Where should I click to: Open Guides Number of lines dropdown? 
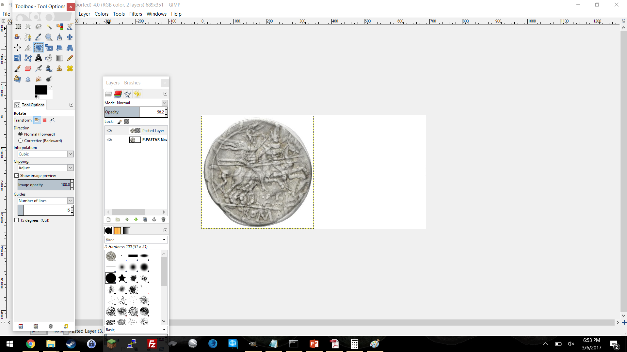(x=45, y=201)
